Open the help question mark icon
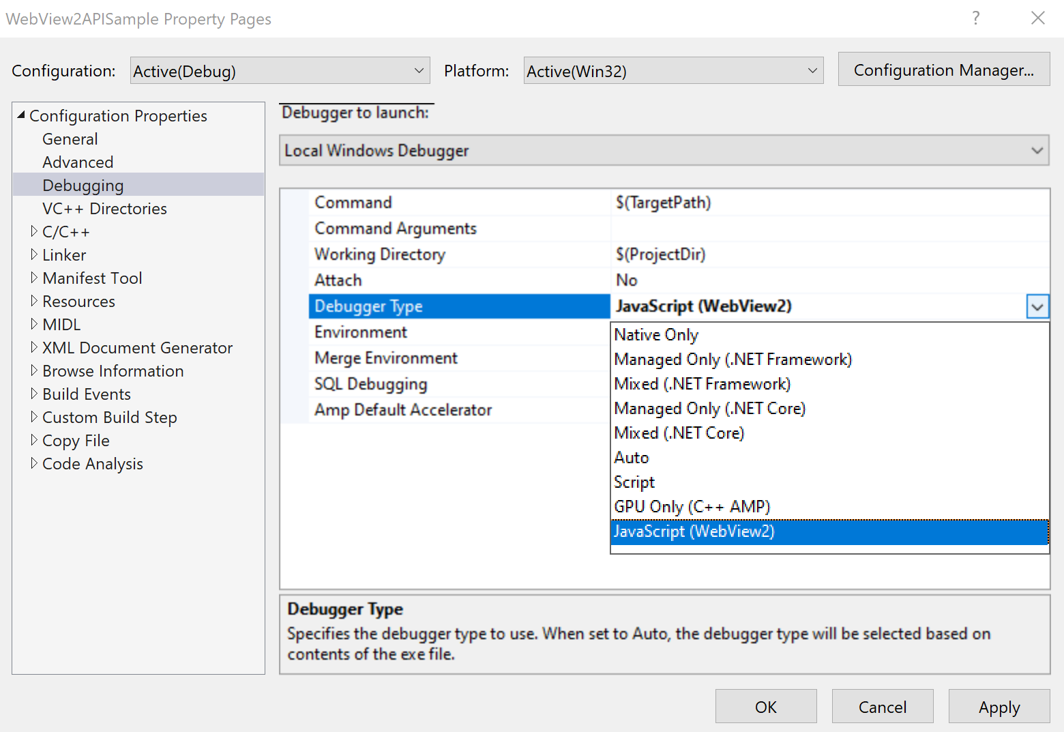This screenshot has width=1064, height=732. (975, 18)
